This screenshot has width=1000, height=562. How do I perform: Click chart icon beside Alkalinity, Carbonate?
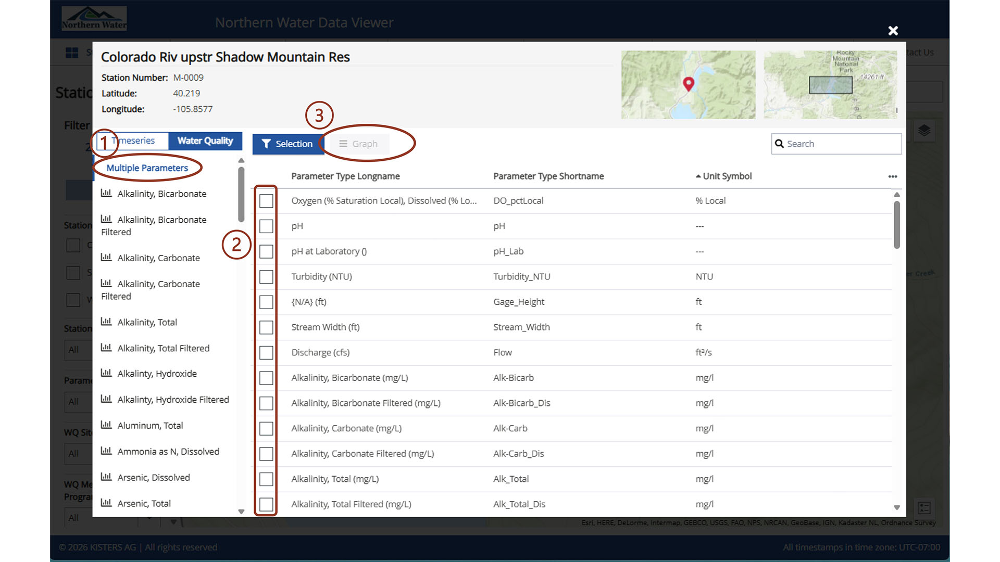click(106, 257)
